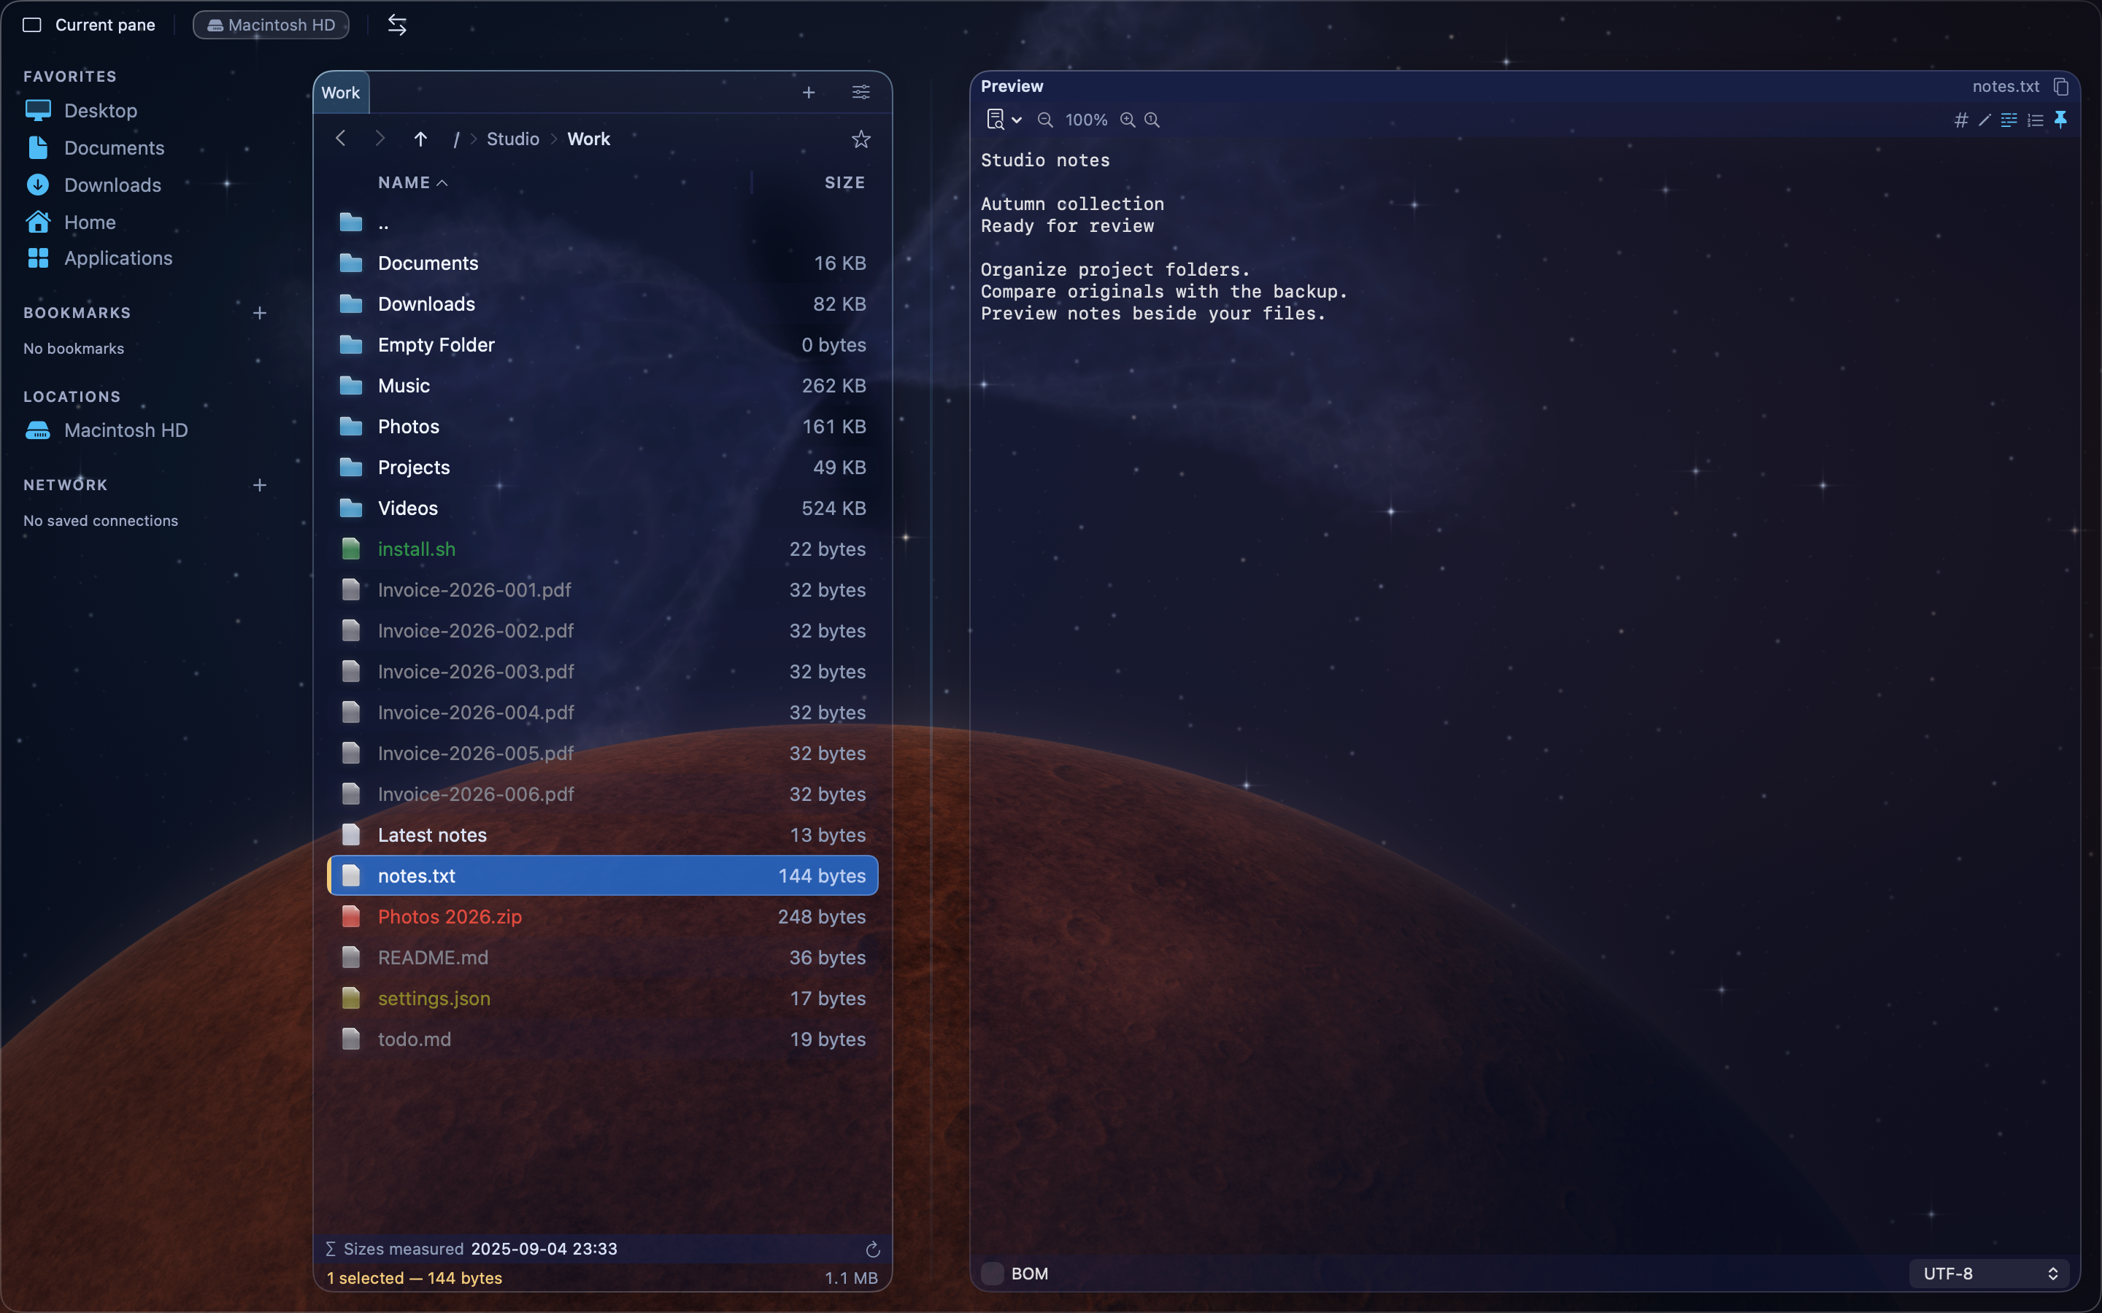This screenshot has height=1313, width=2102.
Task: Sort by the NAME column header
Action: (x=412, y=182)
